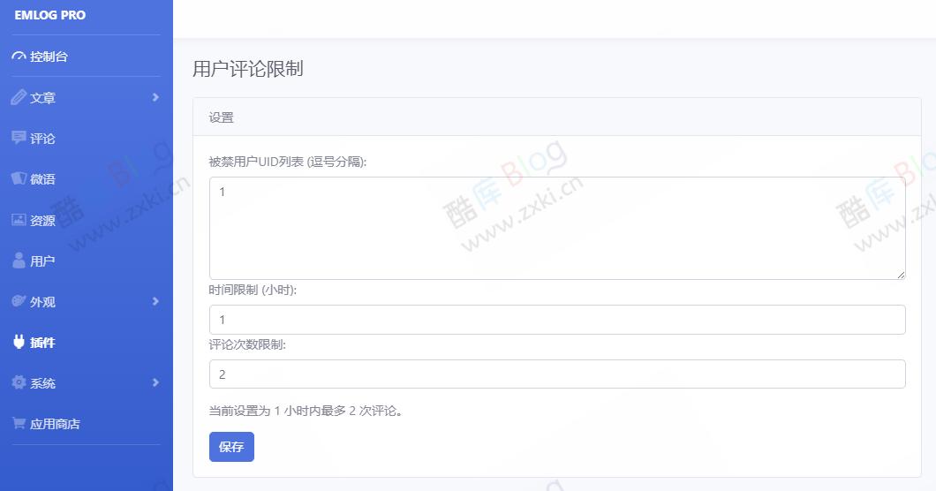Click the person icon beside 用户
The image size is (936, 491).
[19, 260]
